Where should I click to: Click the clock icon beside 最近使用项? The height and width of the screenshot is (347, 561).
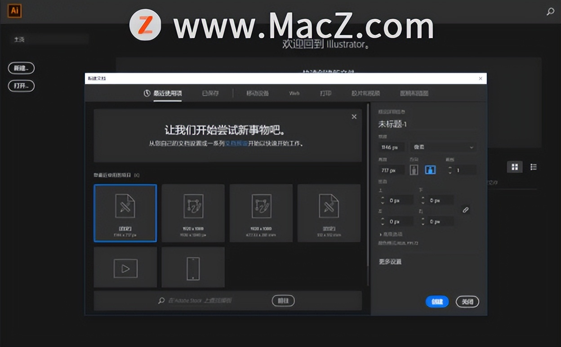(x=147, y=93)
